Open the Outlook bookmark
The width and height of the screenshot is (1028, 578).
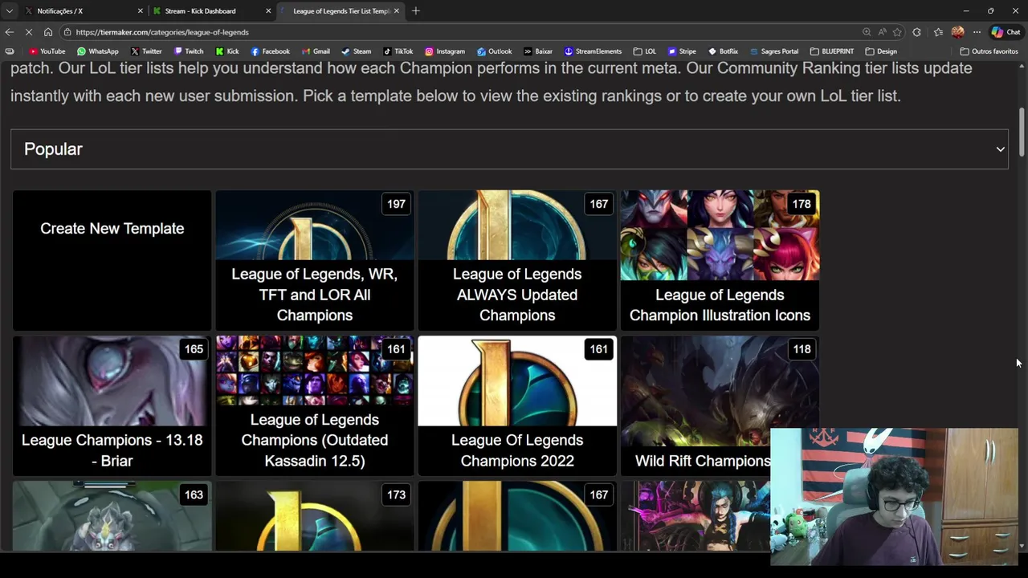point(494,51)
